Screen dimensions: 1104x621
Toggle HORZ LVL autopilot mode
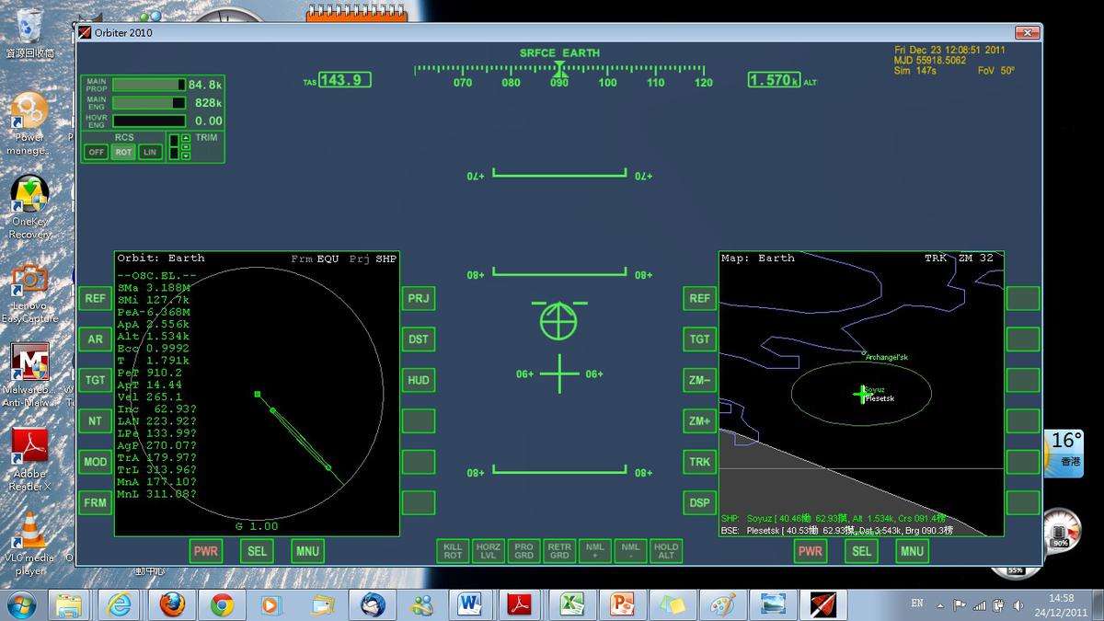pos(489,551)
